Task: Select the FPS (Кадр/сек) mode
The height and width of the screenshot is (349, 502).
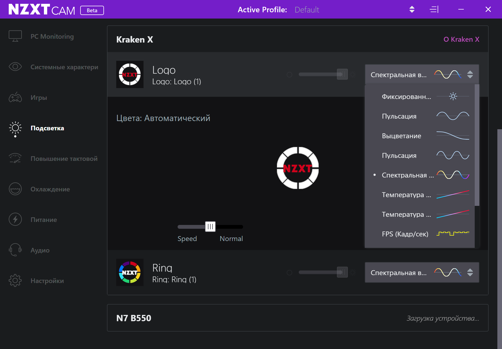Action: (420, 234)
